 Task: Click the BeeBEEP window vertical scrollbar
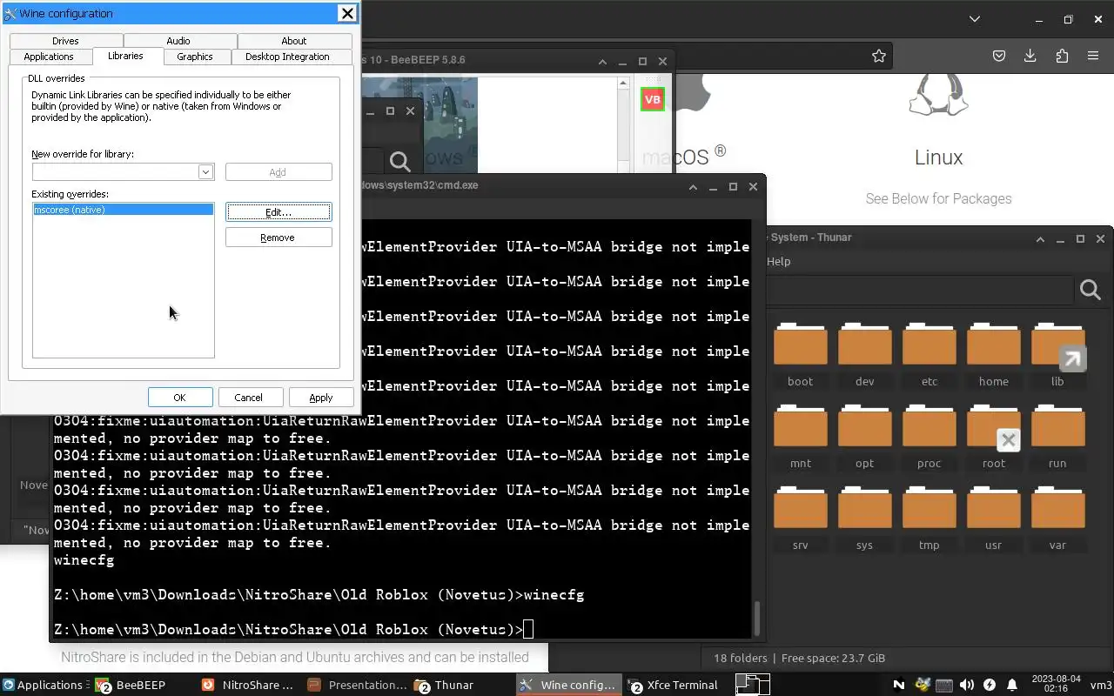pyautogui.click(x=623, y=124)
